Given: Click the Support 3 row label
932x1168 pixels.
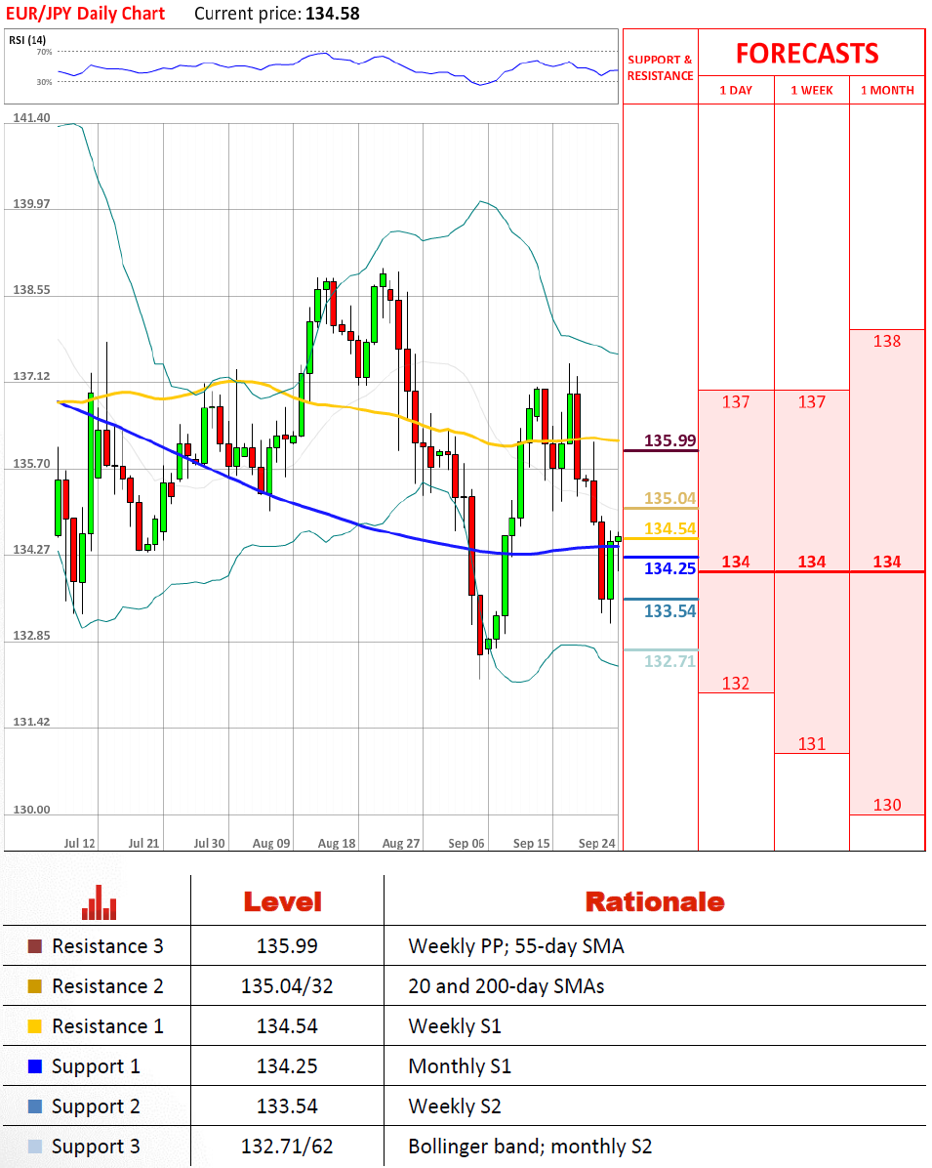Looking at the screenshot, I should pyautogui.click(x=96, y=1147).
